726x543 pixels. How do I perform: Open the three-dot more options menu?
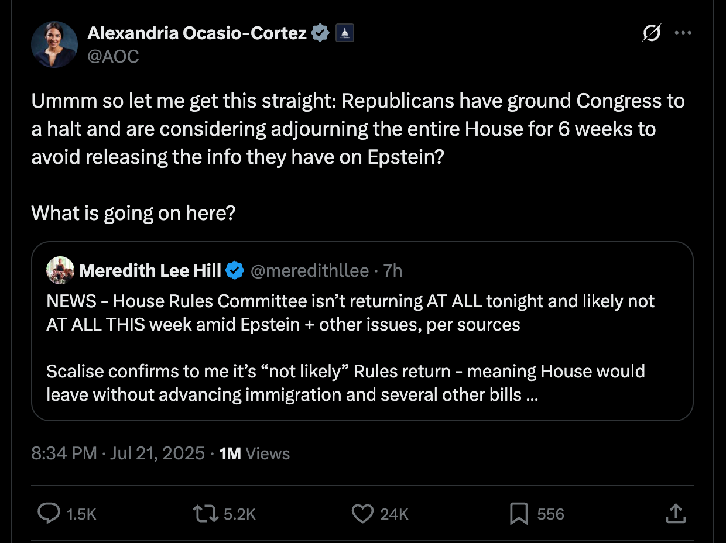tap(683, 33)
